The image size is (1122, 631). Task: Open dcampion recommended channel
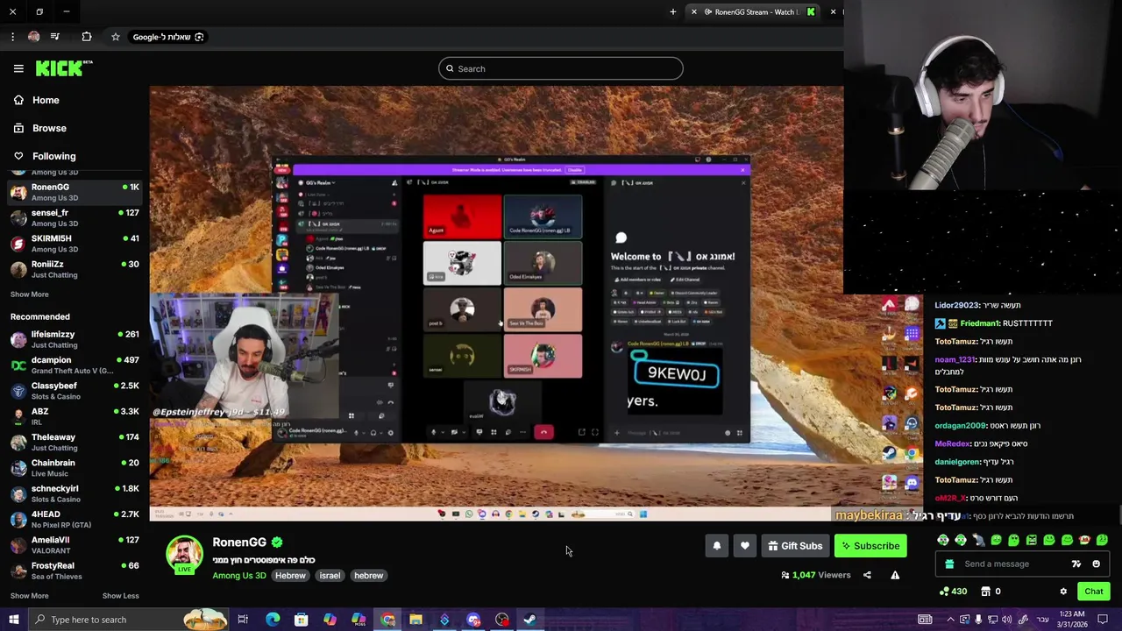pos(75,365)
